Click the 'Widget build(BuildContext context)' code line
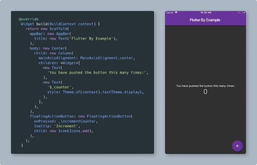This screenshot has height=165, width=257. coord(60,24)
